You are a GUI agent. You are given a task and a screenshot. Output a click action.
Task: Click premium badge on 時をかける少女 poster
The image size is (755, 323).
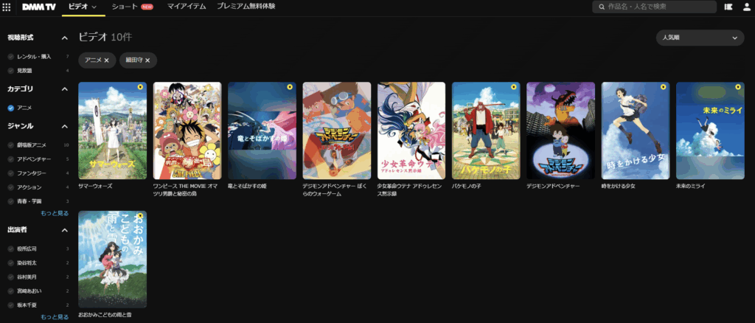coord(663,87)
